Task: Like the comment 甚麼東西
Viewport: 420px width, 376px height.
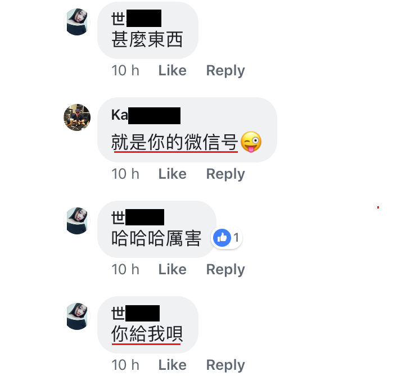Action: 172,70
